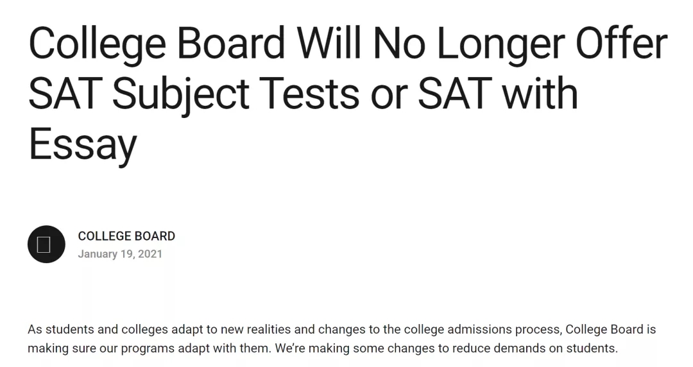Click the sentence starting "We're making some changes"
693x367 pixels.
[447, 348]
